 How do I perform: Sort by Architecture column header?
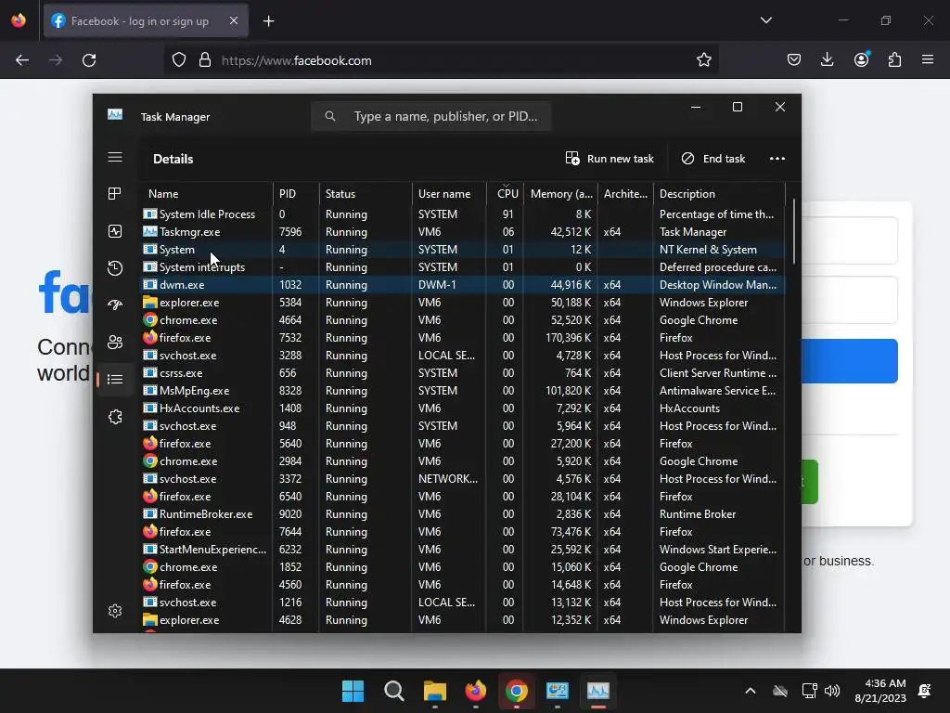pos(625,194)
